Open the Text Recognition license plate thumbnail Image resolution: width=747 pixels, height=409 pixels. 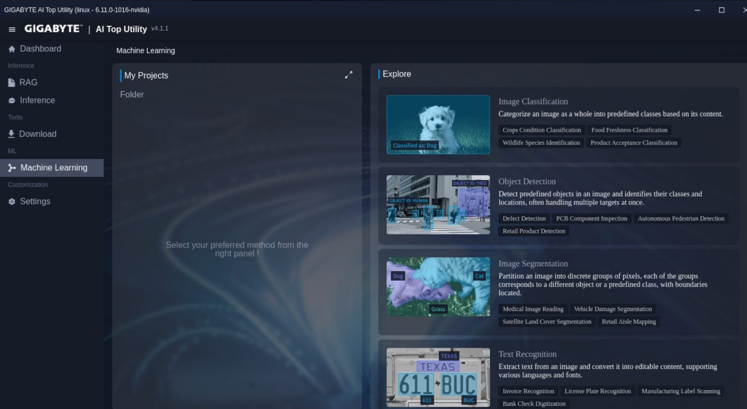click(438, 377)
